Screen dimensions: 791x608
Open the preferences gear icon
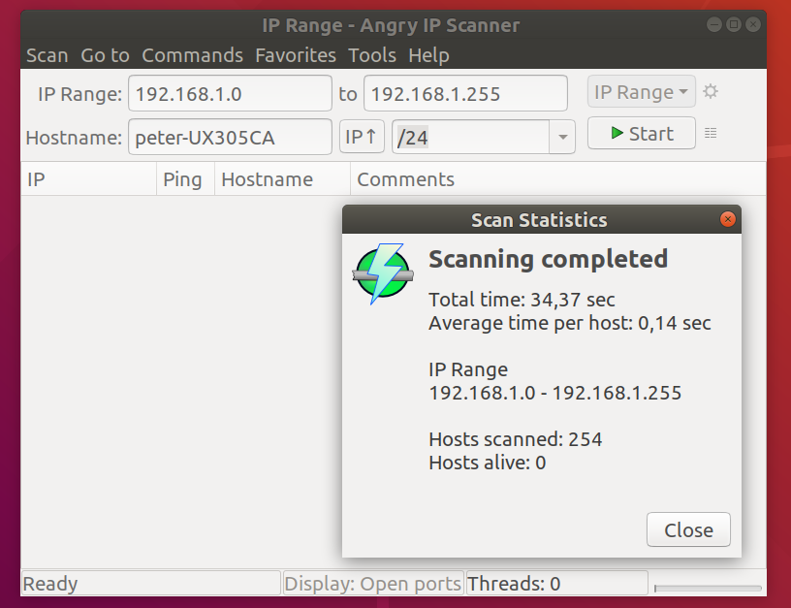click(711, 92)
